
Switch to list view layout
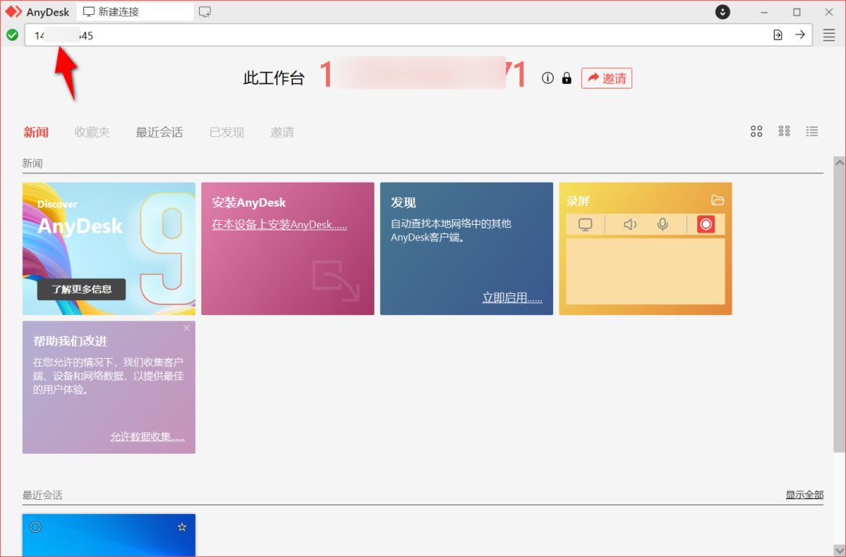(x=812, y=131)
